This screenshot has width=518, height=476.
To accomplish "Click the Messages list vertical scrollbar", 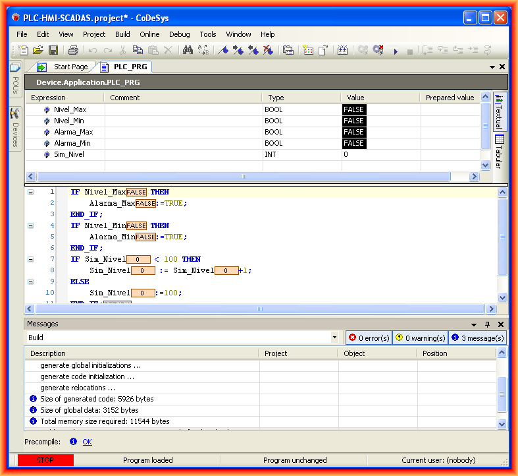I will tap(502, 394).
